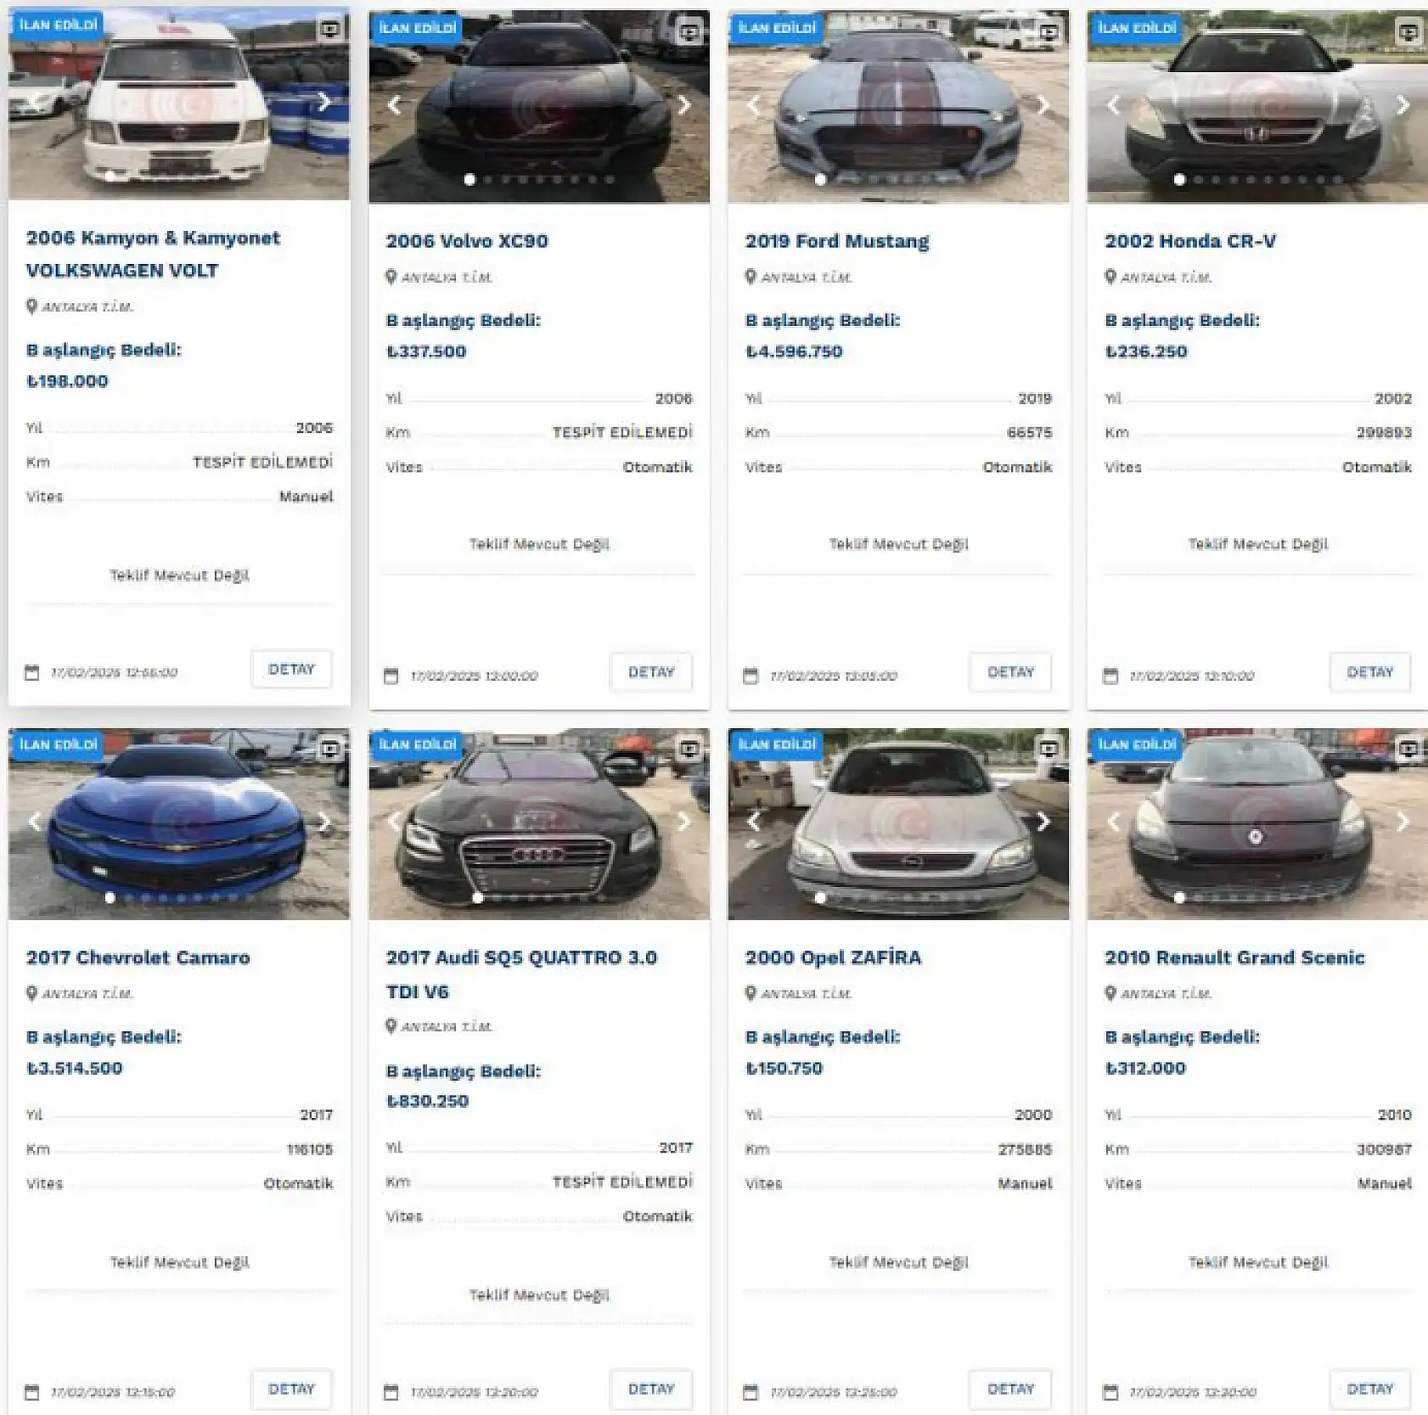Show previous photo of Honda CR-V
This screenshot has width=1428, height=1415.
click(1113, 105)
